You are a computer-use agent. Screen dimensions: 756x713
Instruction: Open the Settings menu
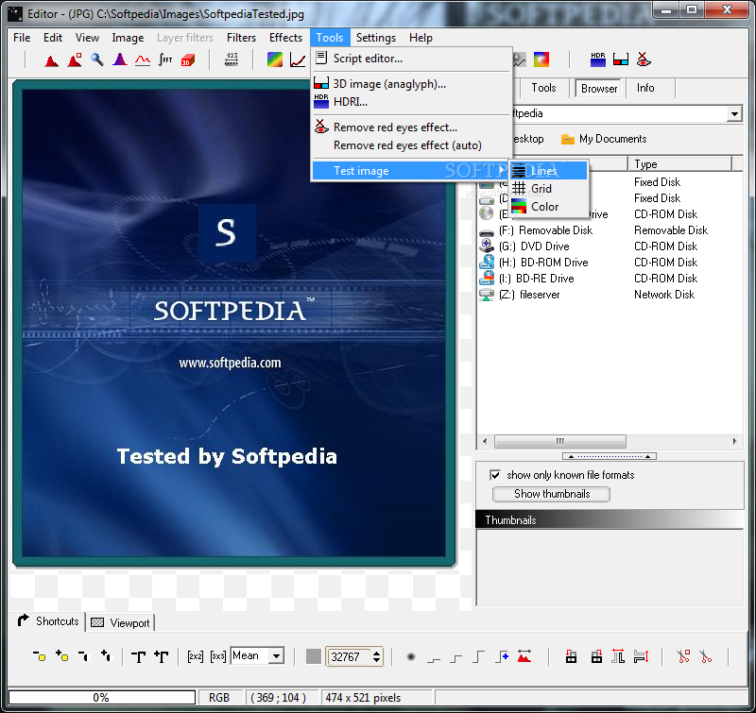[375, 38]
